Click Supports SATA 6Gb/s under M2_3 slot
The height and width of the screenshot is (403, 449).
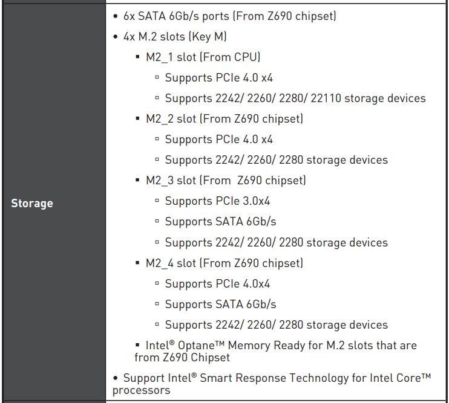220,222
